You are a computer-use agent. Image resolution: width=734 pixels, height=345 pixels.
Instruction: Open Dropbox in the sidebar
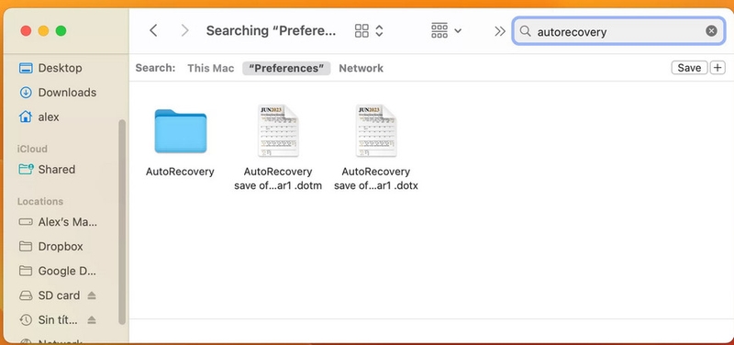[61, 246]
